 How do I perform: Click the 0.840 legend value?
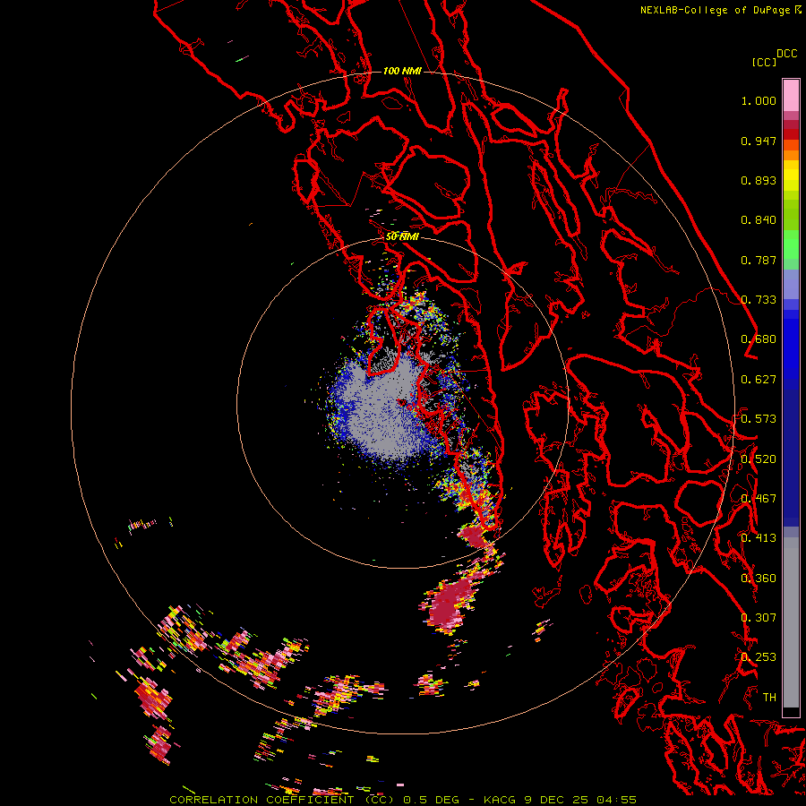click(x=759, y=220)
